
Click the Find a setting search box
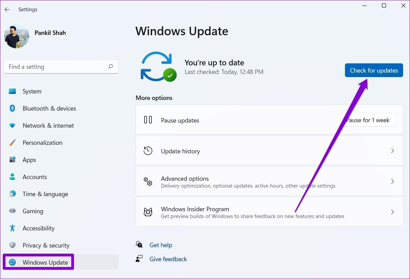pyautogui.click(x=57, y=67)
